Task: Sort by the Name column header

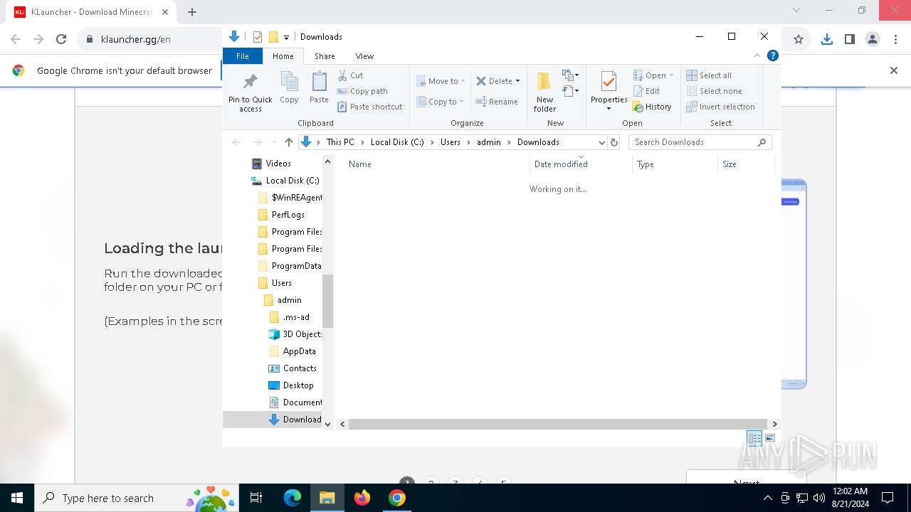Action: coord(436,164)
